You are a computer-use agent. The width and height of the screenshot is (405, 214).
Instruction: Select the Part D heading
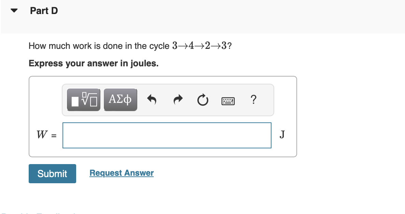(44, 11)
